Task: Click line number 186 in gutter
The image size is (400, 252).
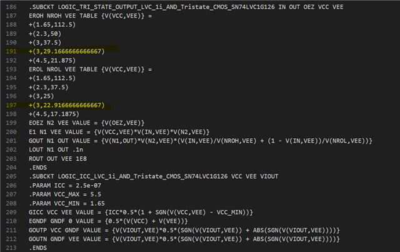Action: (x=11, y=7)
